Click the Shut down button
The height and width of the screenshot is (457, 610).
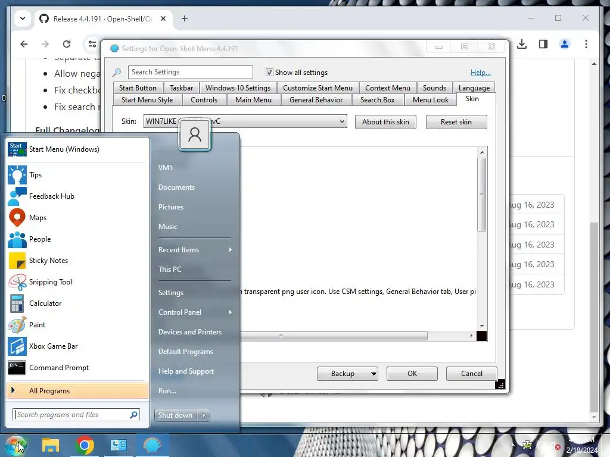click(x=176, y=415)
